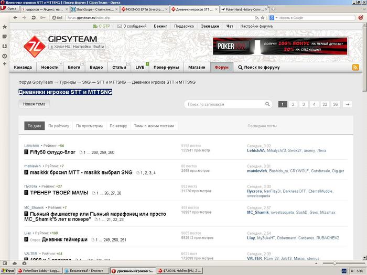This screenshot has width=367, height=275.
Task: Click the Выйти logout link
Action: point(99,47)
